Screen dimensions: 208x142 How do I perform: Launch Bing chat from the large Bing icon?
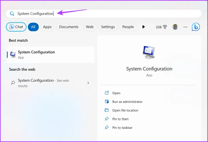click(x=196, y=27)
